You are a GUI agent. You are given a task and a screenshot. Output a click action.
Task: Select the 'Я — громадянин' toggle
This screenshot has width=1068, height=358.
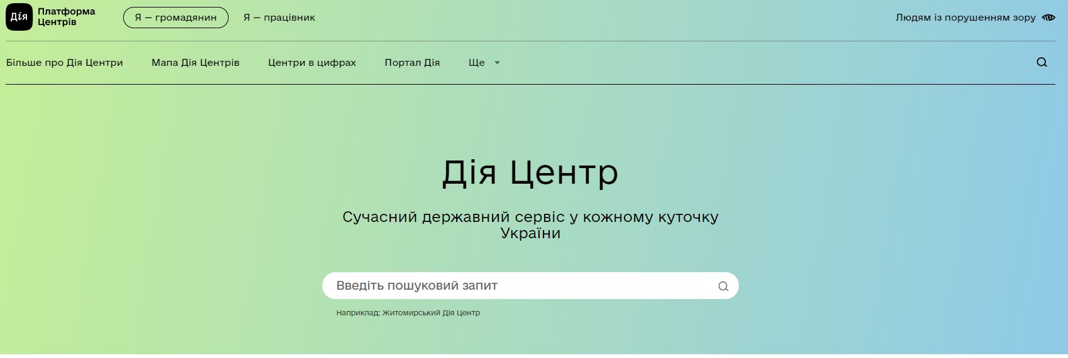tap(175, 18)
